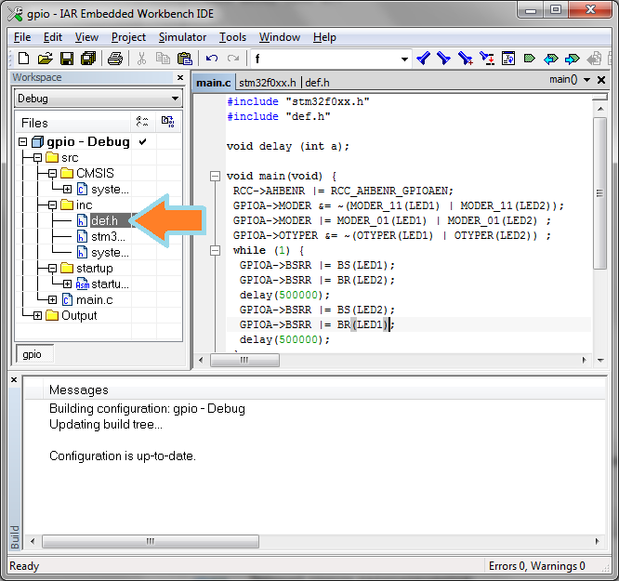Toggle bookmark with green flag icon
The width and height of the screenshot is (619, 581).
click(529, 59)
